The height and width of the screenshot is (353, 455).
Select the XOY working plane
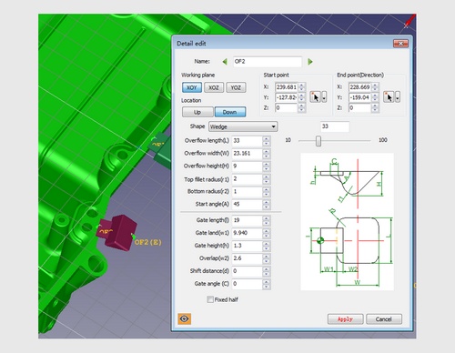pos(192,87)
